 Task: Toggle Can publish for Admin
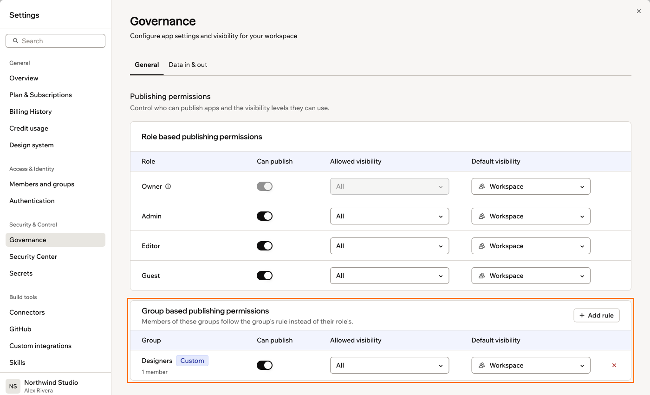tap(265, 216)
